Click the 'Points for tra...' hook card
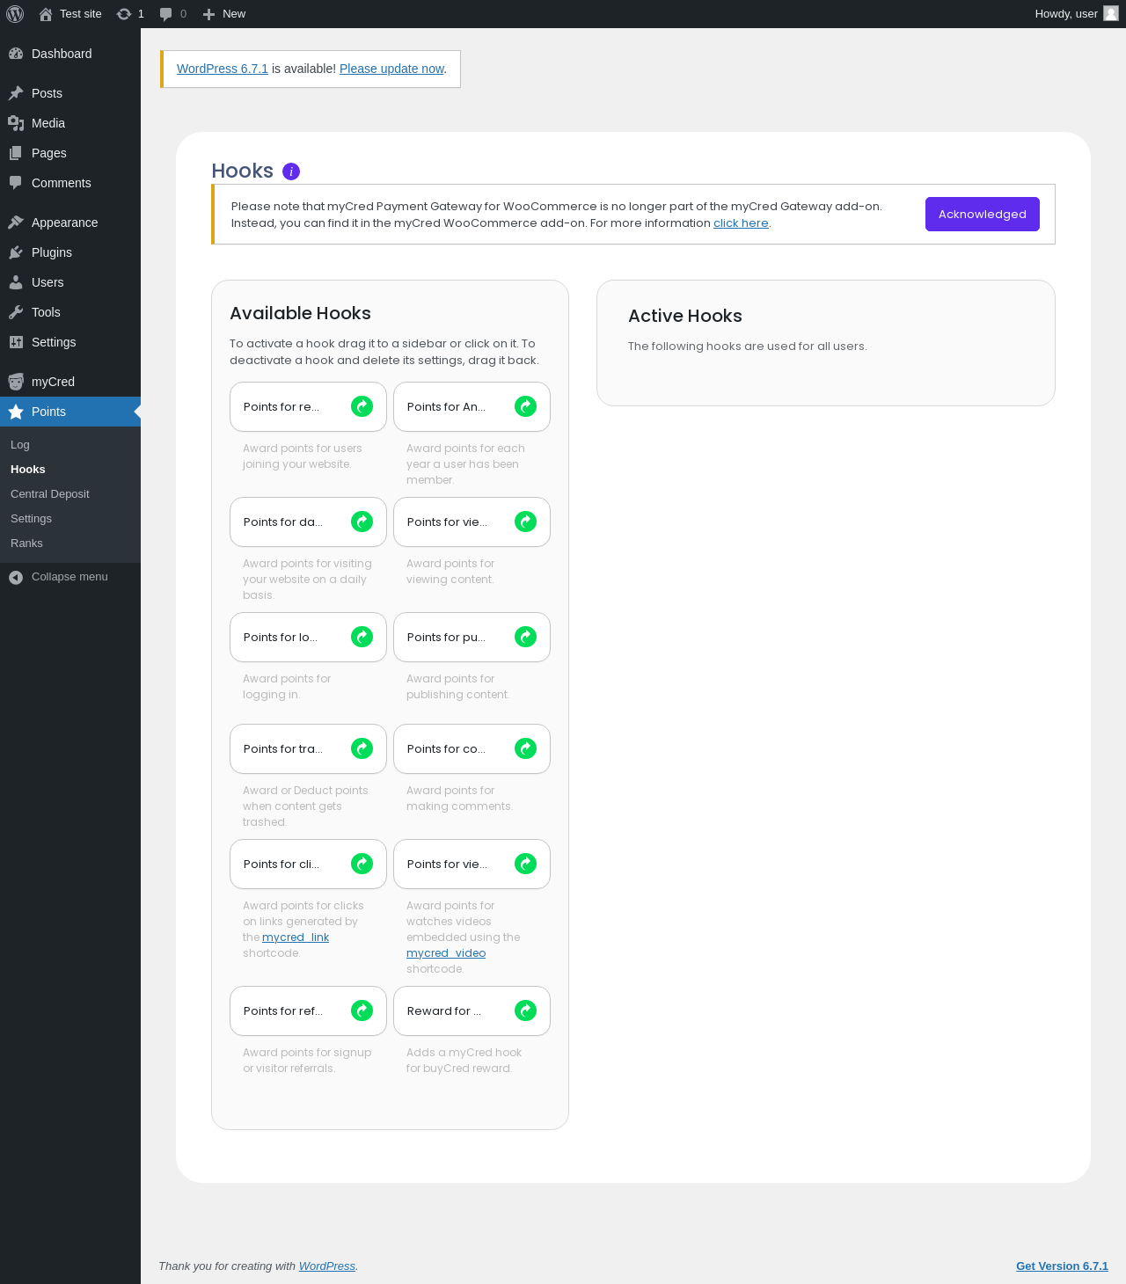 coord(308,748)
